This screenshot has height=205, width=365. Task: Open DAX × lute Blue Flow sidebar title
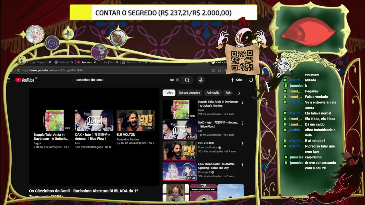pyautogui.click(x=218, y=124)
